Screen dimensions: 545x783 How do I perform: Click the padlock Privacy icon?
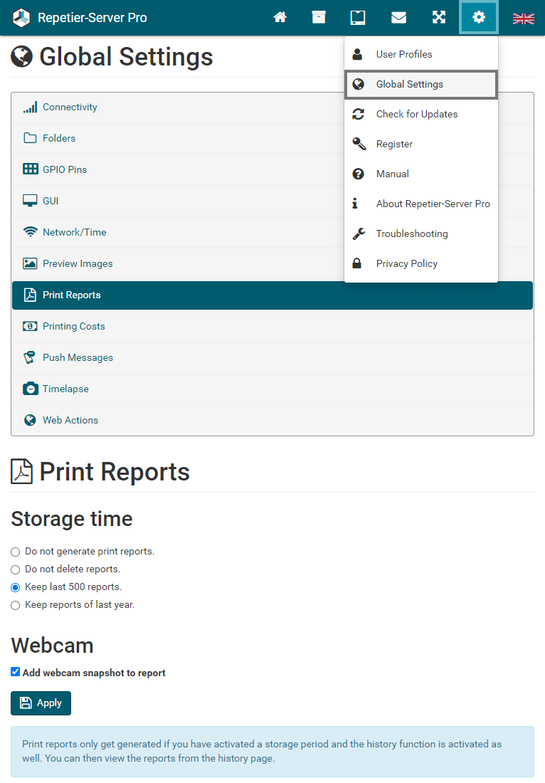pyautogui.click(x=357, y=263)
